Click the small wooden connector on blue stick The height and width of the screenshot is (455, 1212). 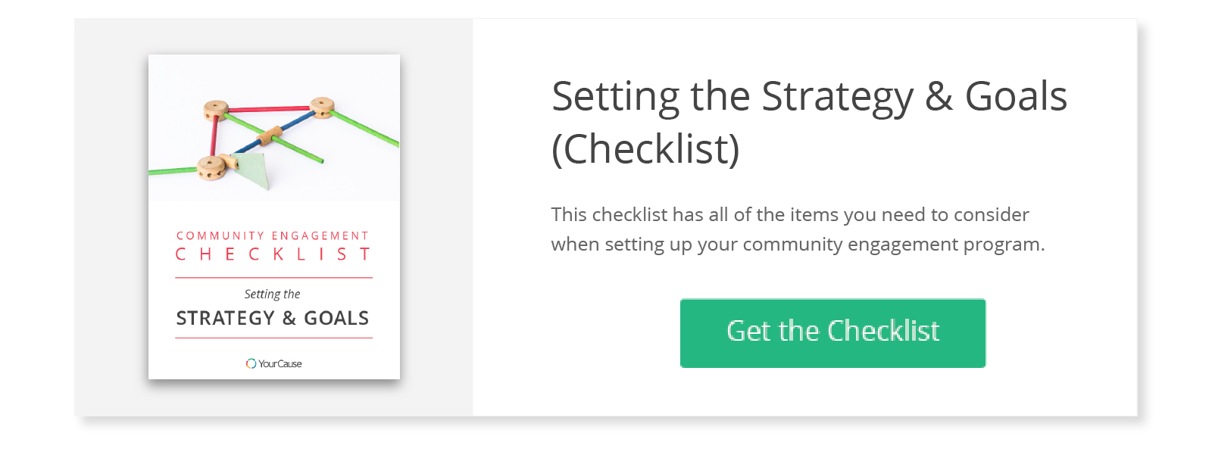(x=270, y=136)
